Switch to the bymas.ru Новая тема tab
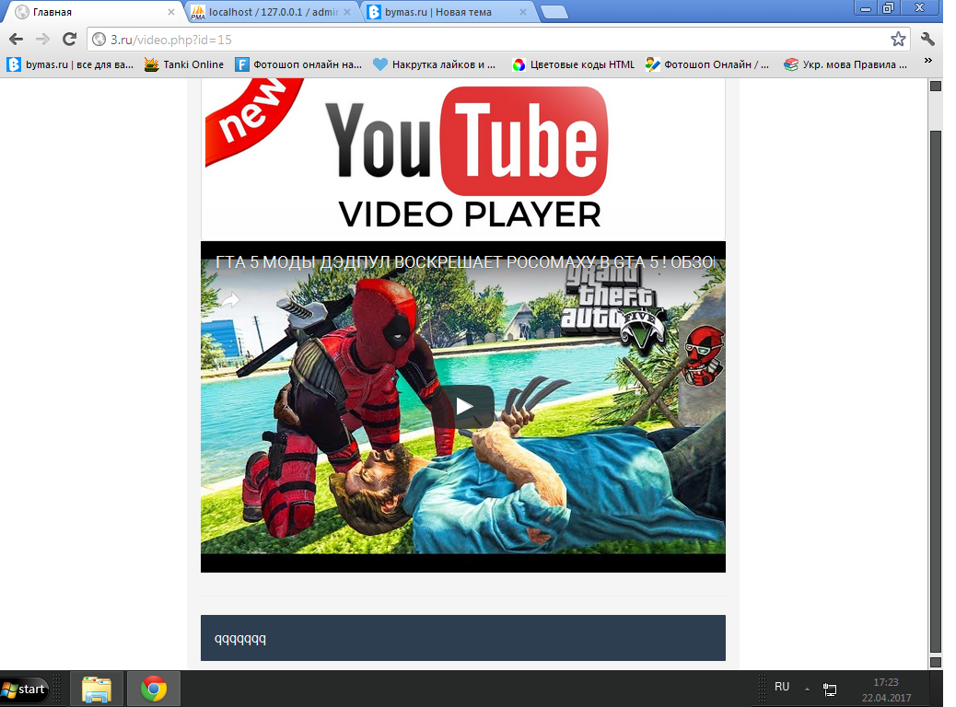 coord(442,12)
